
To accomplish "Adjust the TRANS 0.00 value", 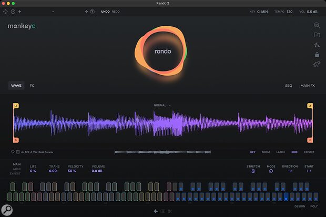I will (53, 171).
